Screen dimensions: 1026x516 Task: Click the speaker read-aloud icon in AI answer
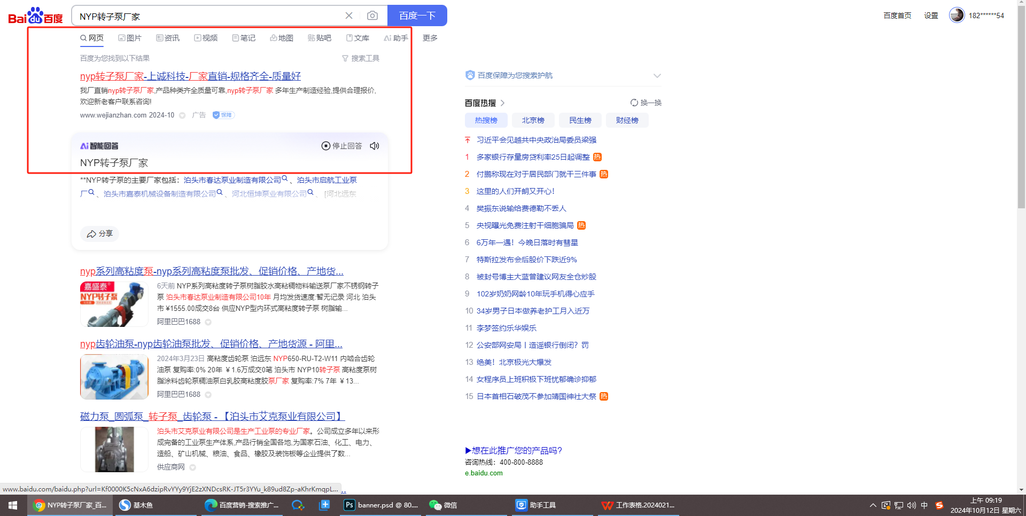tap(375, 146)
